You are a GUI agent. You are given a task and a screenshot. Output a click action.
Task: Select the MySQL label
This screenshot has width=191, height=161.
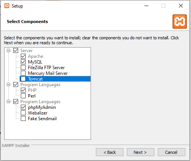click(x=35, y=62)
